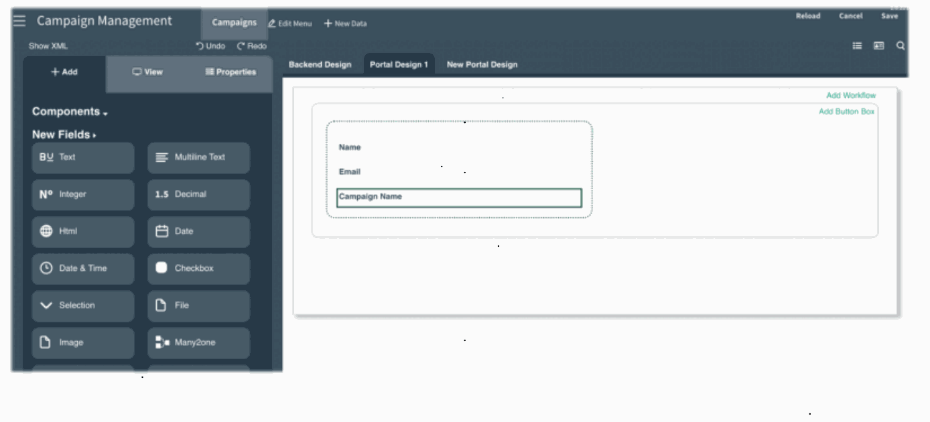The height and width of the screenshot is (422, 930).
Task: Switch to the Backend Design tab
Action: coord(320,65)
